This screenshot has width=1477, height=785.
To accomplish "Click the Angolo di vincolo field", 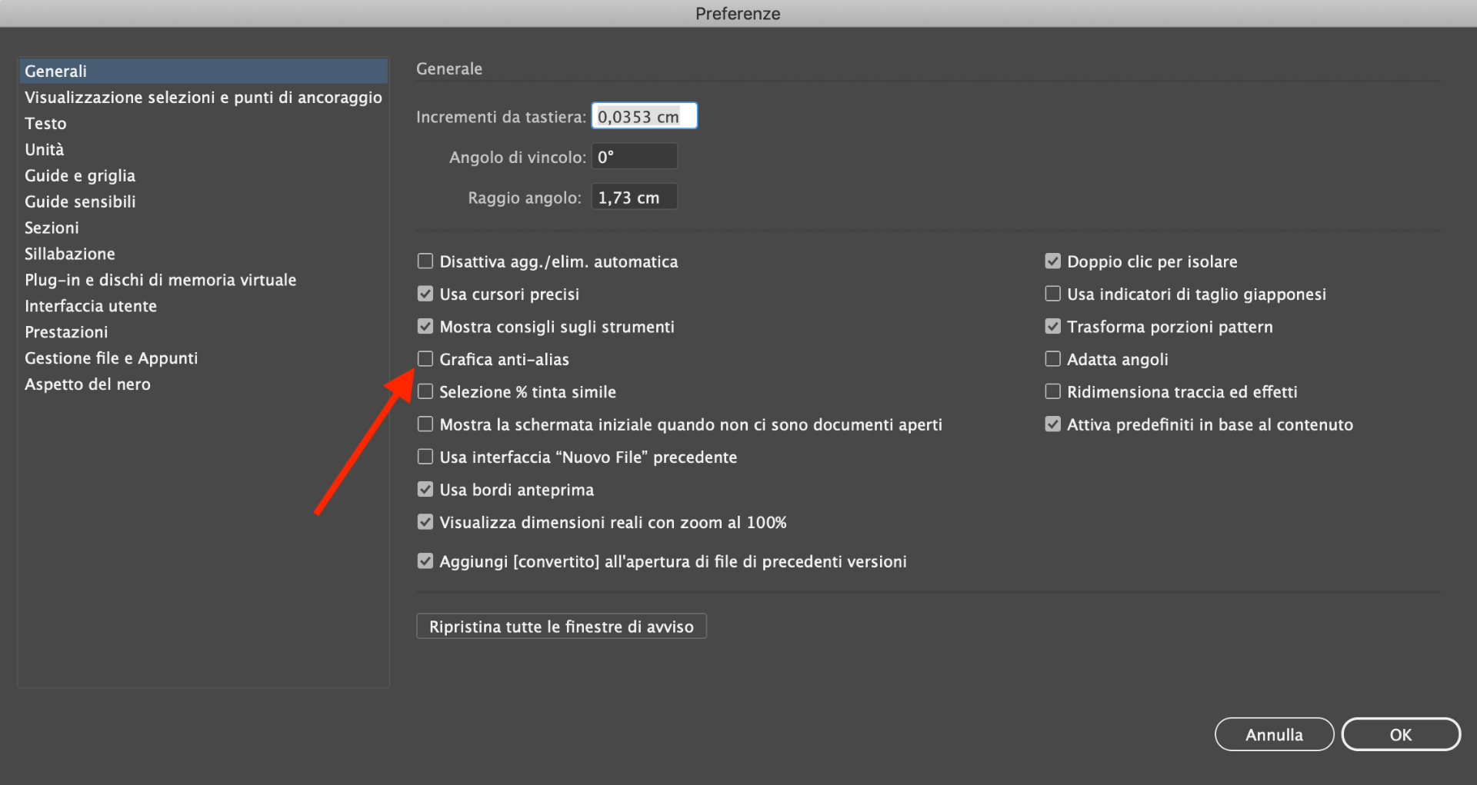I will click(634, 157).
